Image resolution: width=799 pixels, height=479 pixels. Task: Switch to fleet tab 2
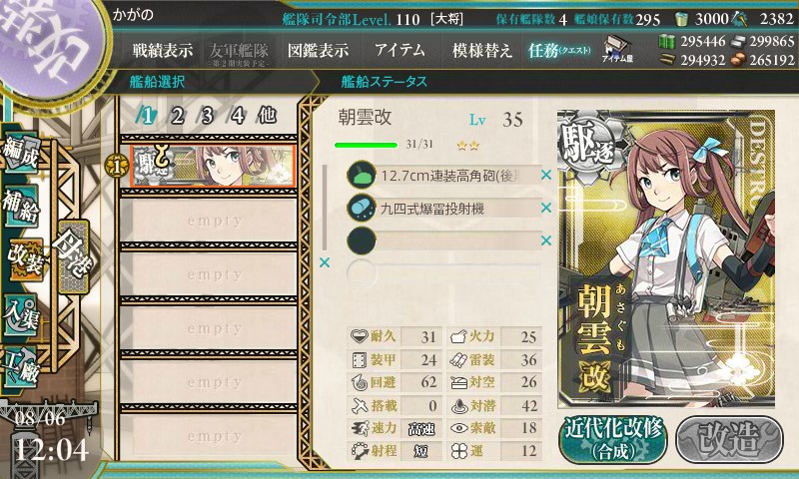click(177, 116)
